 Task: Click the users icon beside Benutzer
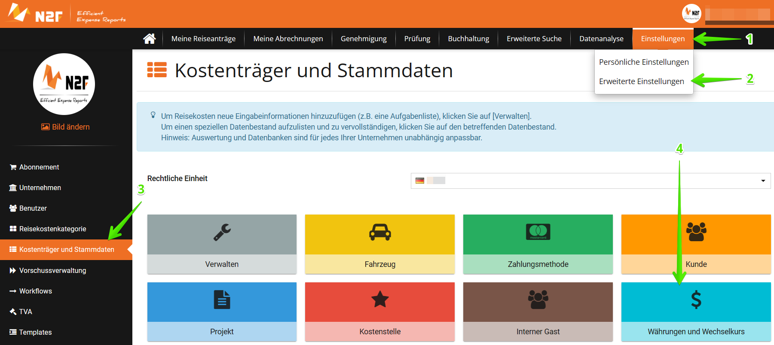13,208
